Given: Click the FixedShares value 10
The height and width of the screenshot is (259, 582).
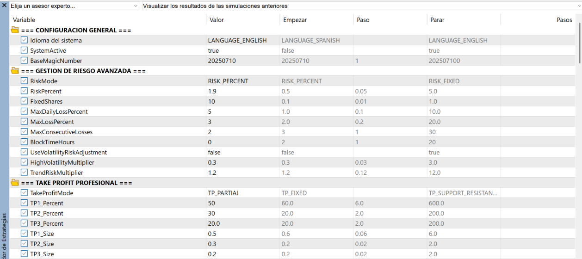Looking at the screenshot, I should coord(211,102).
